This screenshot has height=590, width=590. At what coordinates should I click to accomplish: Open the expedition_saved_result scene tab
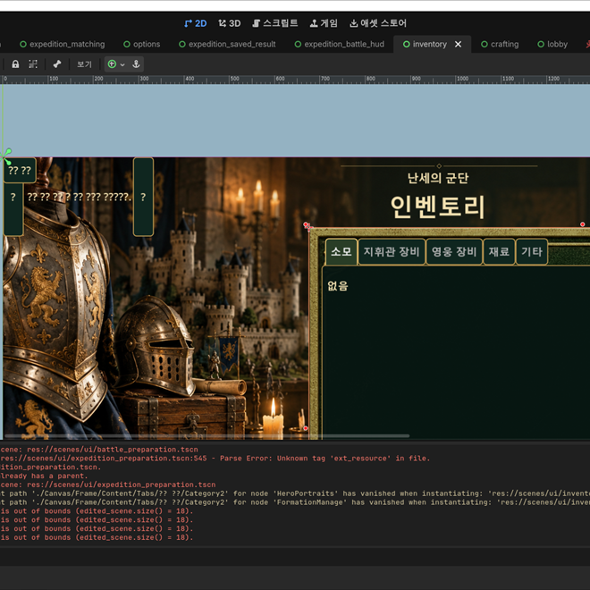[227, 45]
